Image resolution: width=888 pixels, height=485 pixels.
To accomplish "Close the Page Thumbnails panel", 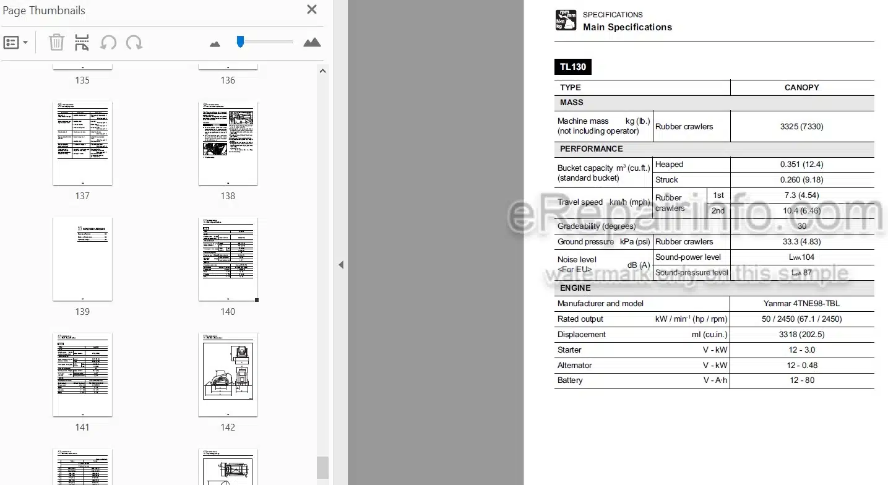I will 312,9.
